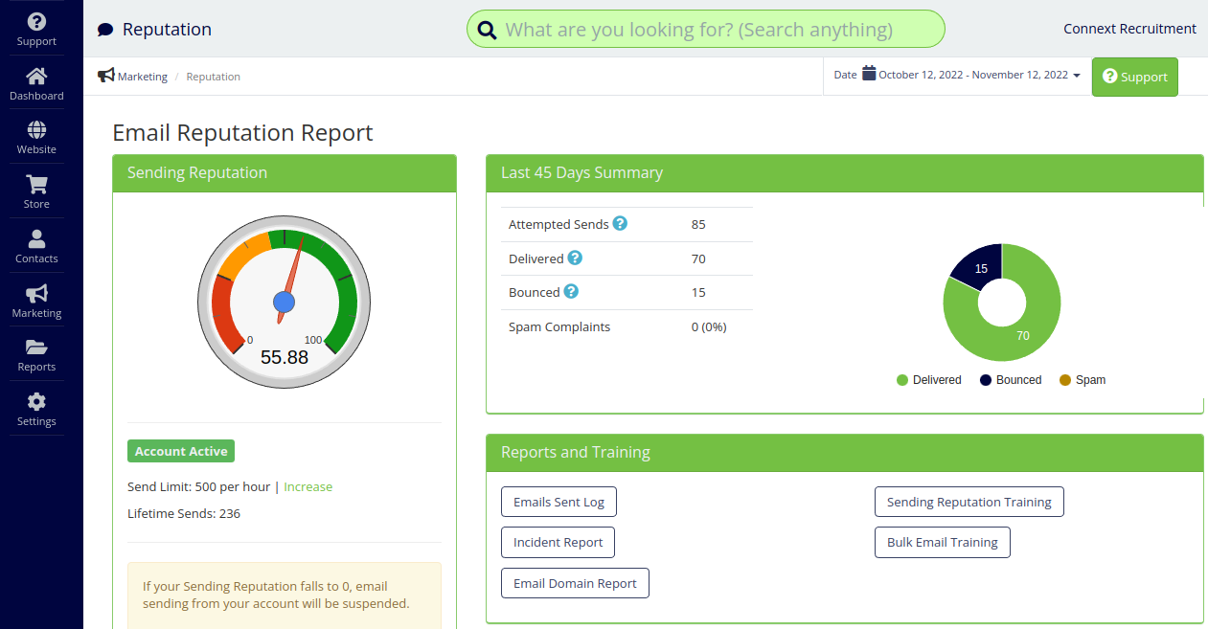Click the magnifier icon in search bar
Viewport: 1208px width, 629px height.
[487, 30]
